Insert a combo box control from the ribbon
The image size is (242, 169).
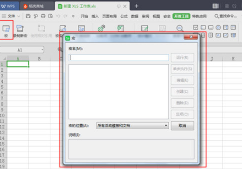tap(233, 27)
